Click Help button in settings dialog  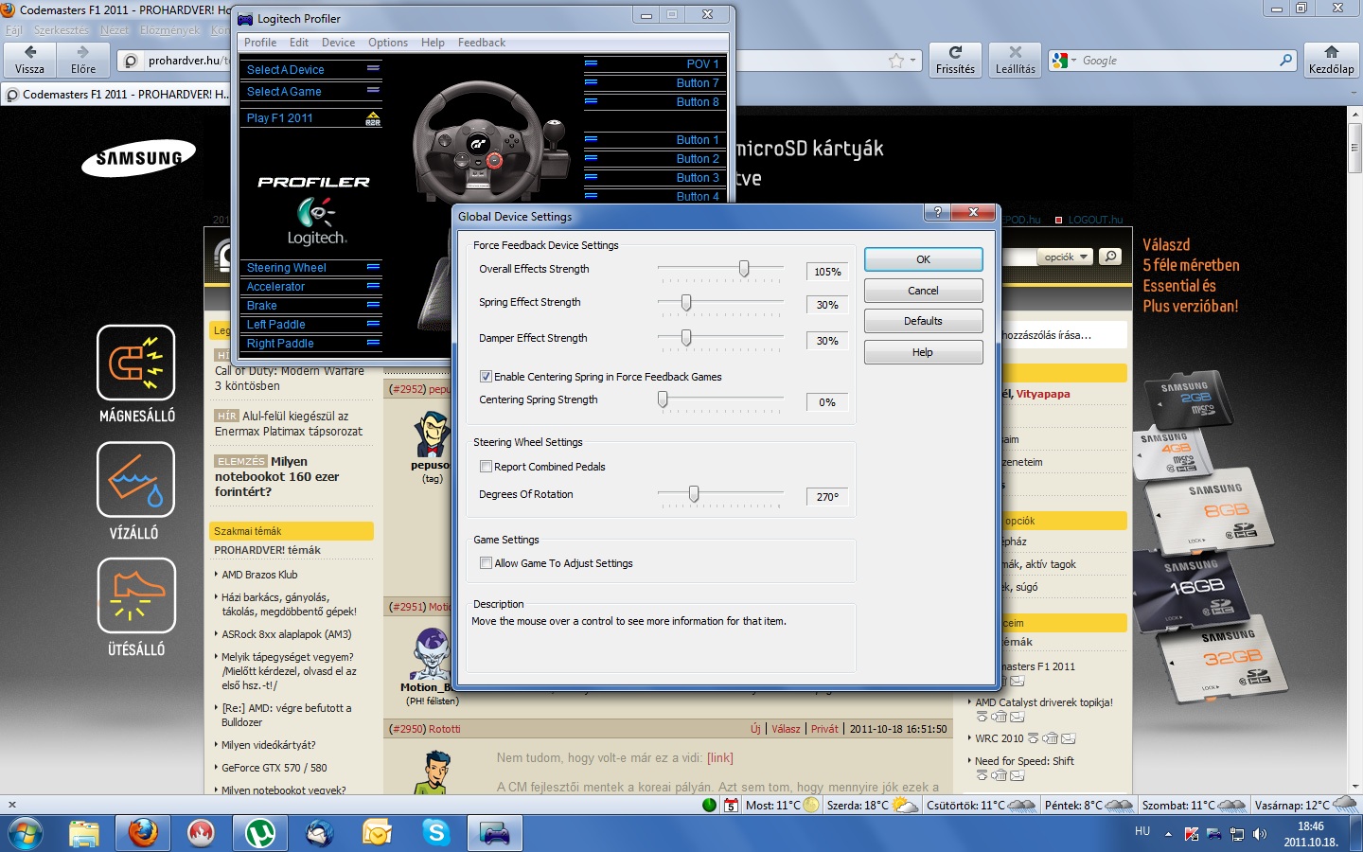(923, 352)
